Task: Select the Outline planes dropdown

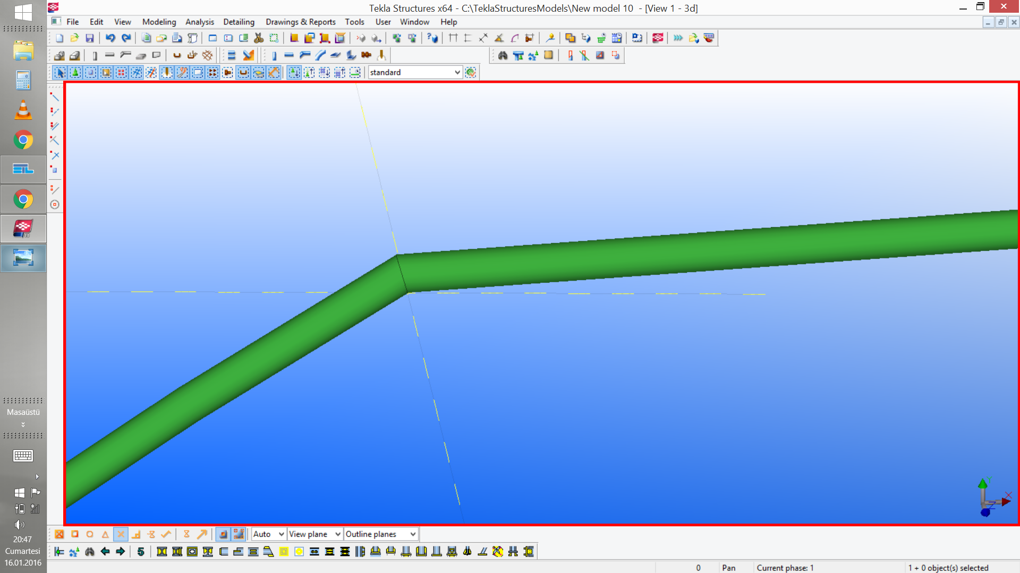Action: (x=380, y=534)
